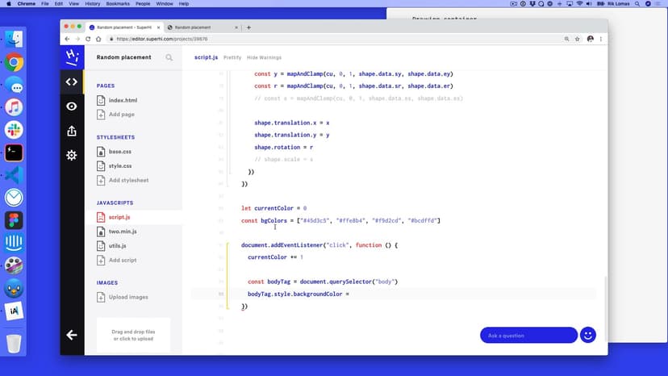Click the Ask a question input field

(528, 335)
